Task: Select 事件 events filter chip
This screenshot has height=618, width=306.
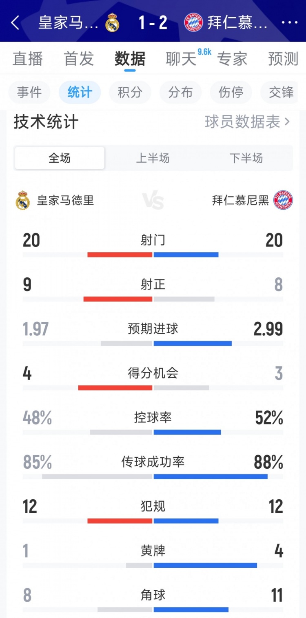Action: click(x=29, y=92)
